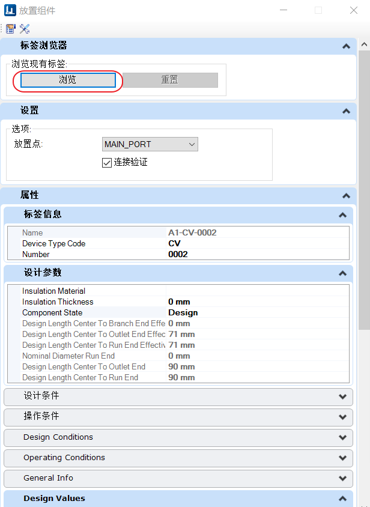Viewport: 370px width, 507px height.
Task: Close the 放置组件 window
Action: pyautogui.click(x=354, y=10)
